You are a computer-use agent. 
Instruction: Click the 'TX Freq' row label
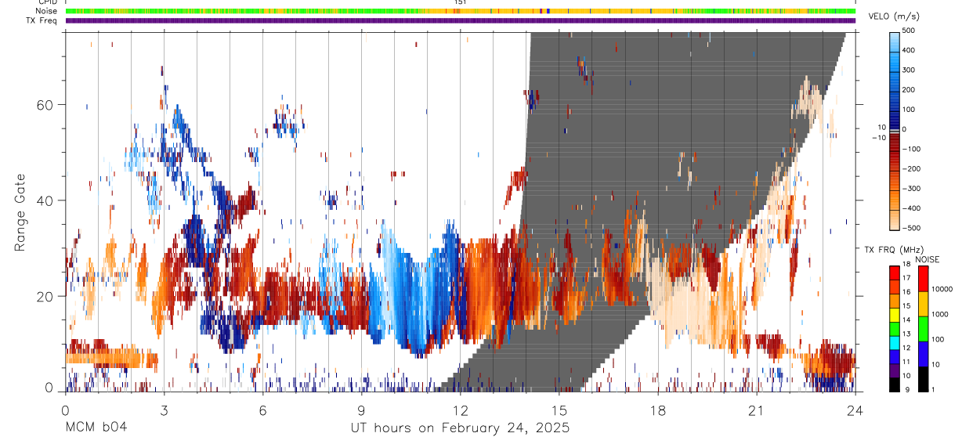42,20
